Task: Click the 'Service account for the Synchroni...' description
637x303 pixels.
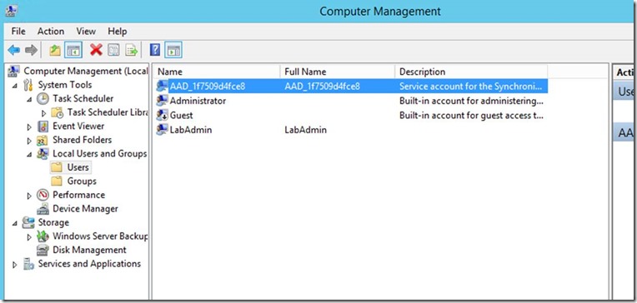Action: coord(470,86)
